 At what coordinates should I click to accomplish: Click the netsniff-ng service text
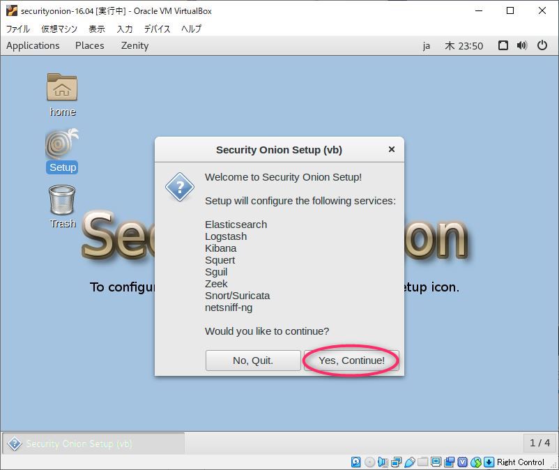(229, 307)
